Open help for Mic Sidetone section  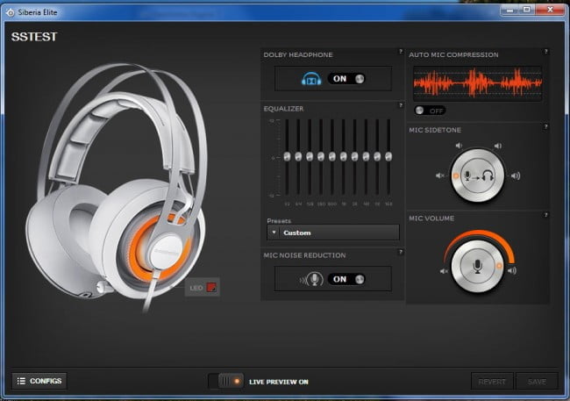click(x=545, y=126)
